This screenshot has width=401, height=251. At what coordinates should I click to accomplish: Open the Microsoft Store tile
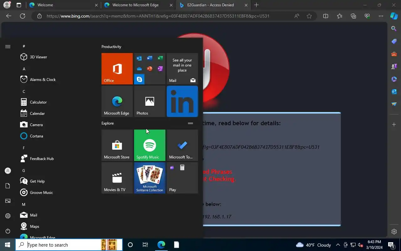tap(117, 145)
